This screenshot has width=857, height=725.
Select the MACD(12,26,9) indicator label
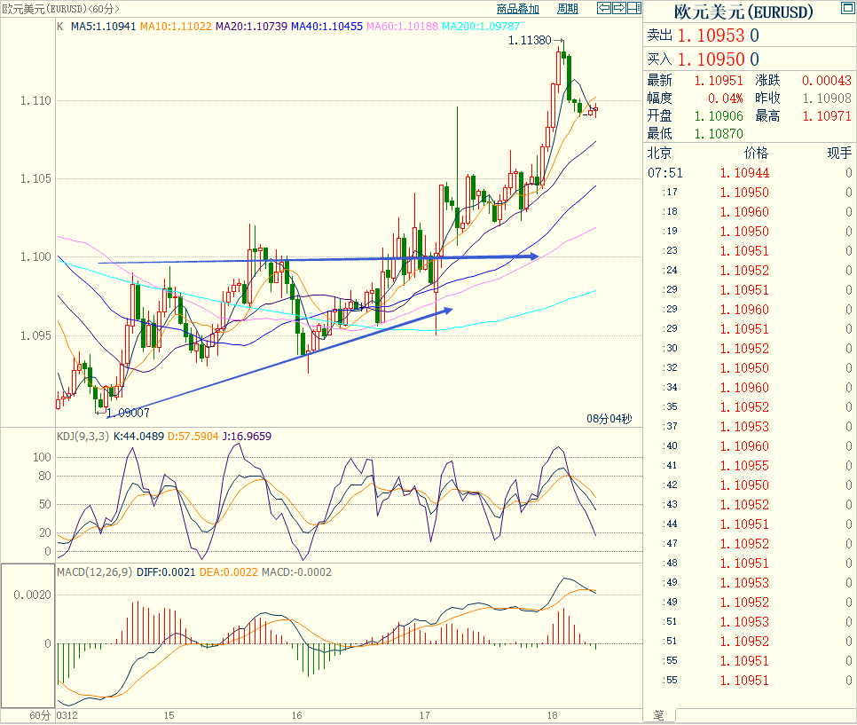[x=95, y=571]
